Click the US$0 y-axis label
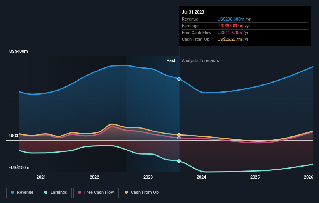This screenshot has width=319, height=203. coord(14,136)
